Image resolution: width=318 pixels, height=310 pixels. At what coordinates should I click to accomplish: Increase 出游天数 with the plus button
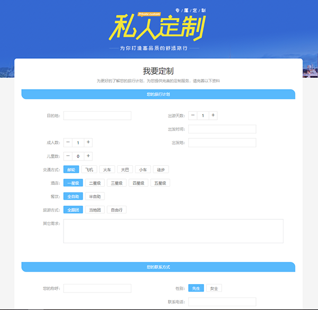pyautogui.click(x=213, y=116)
